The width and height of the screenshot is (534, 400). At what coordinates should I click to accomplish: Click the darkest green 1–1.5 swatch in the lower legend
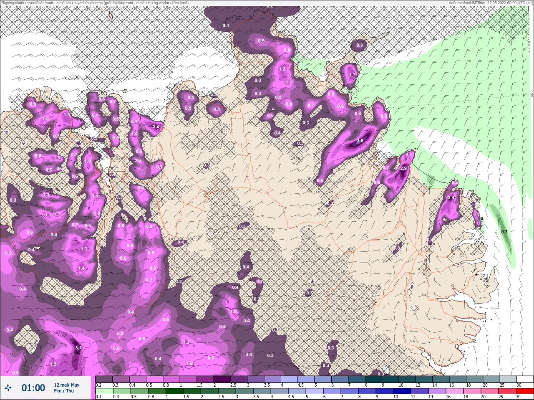click(175, 391)
